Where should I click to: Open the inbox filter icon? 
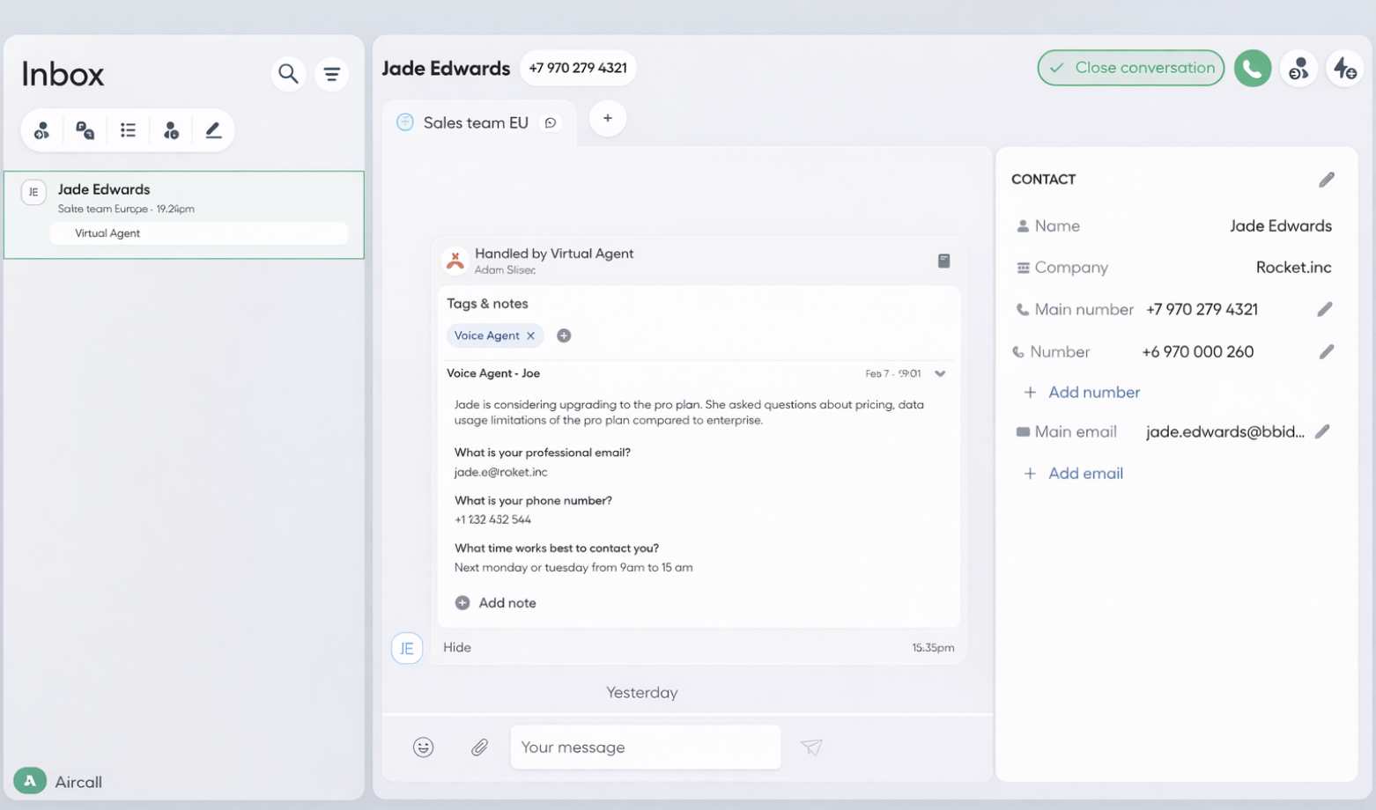(x=332, y=75)
